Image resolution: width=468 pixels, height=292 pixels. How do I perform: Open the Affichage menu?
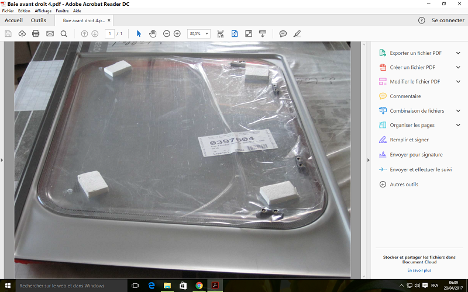point(43,11)
